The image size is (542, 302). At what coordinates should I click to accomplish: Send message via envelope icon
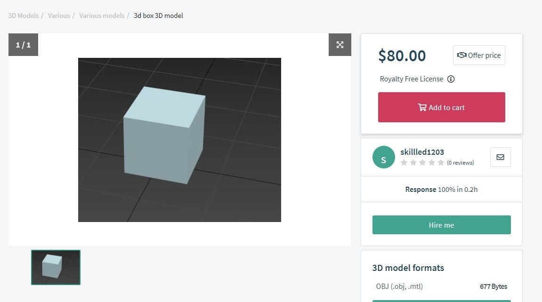500,157
